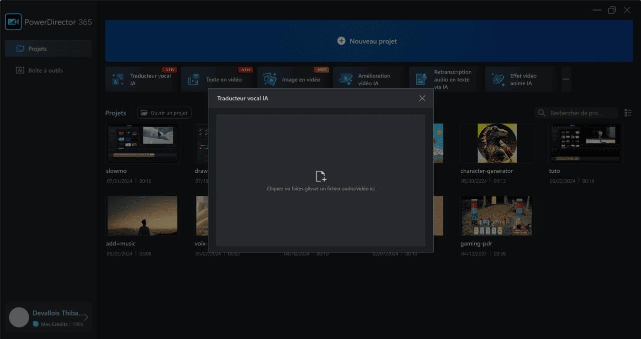Click the folder icon in Ouvrir un projet

(x=144, y=113)
